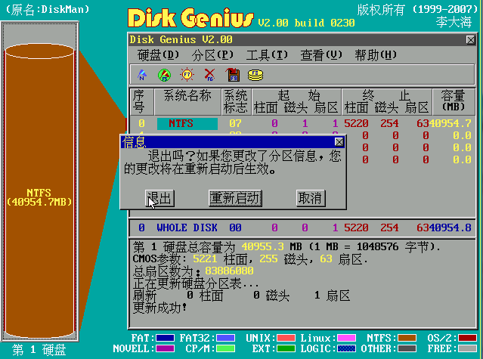This screenshot has height=359, width=483.
Task: Click the FAT dark blue legend swatch
Action: (x=165, y=338)
